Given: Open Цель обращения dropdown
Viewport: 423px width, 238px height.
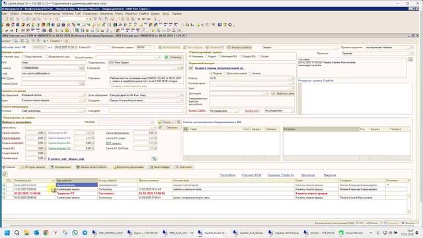Looking at the screenshot, I should 181,95.
